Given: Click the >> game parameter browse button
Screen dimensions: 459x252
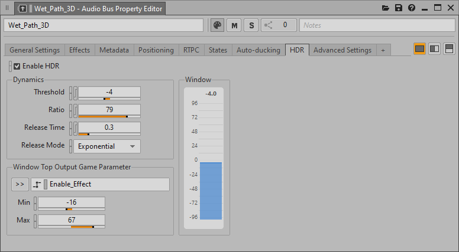Looking at the screenshot, I should pos(20,184).
